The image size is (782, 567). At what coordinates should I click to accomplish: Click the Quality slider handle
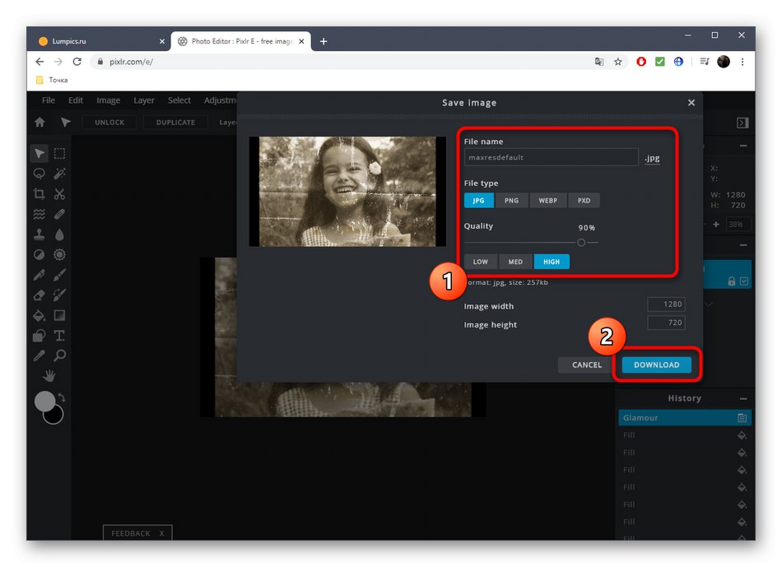tap(581, 243)
